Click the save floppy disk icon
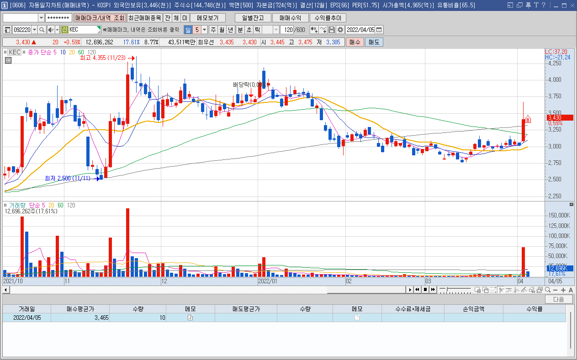577x360 pixels. 332,30
